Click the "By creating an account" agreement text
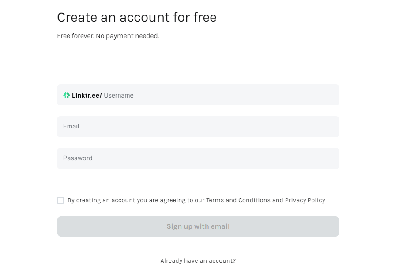The image size is (395, 271). (136, 200)
